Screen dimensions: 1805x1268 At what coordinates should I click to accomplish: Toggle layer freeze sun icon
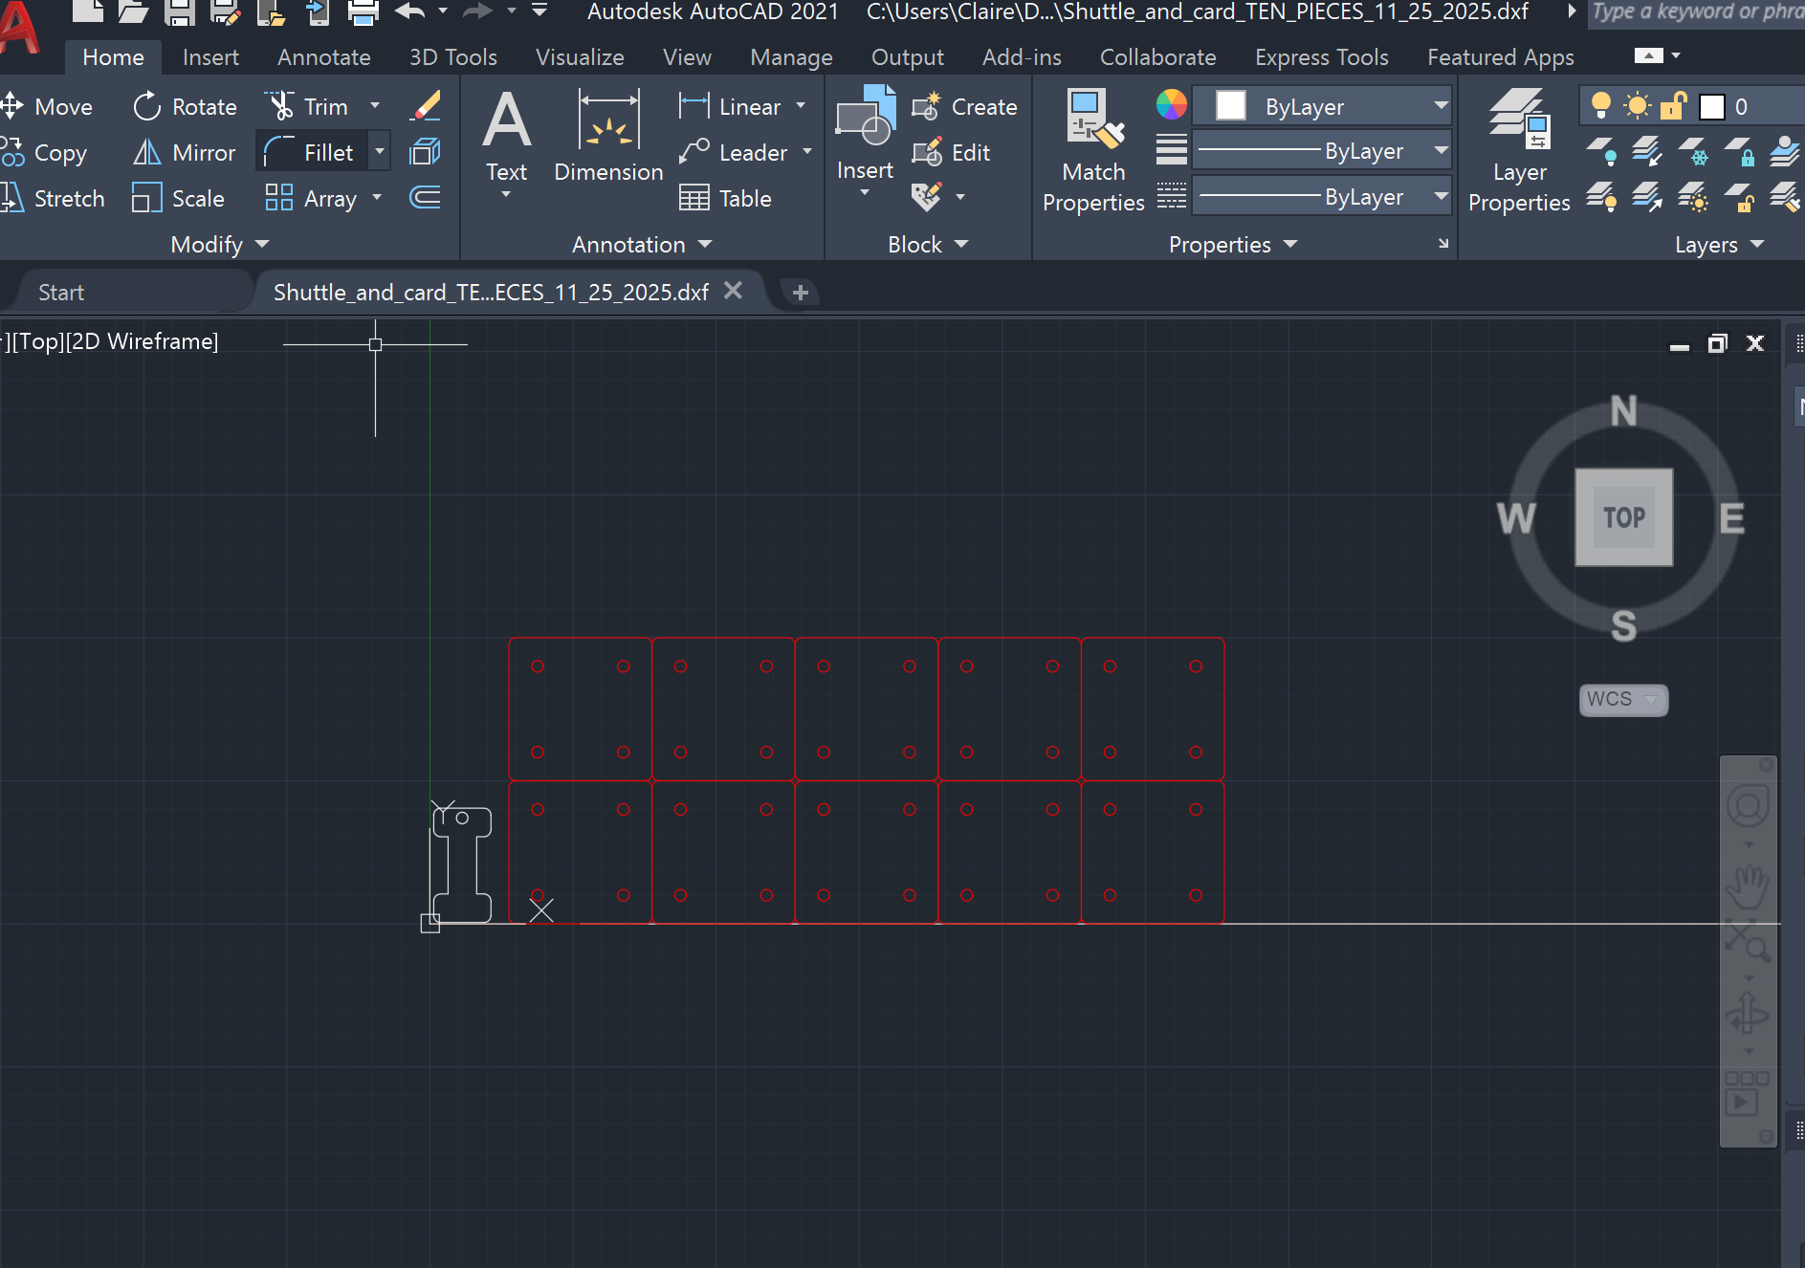(x=1638, y=106)
